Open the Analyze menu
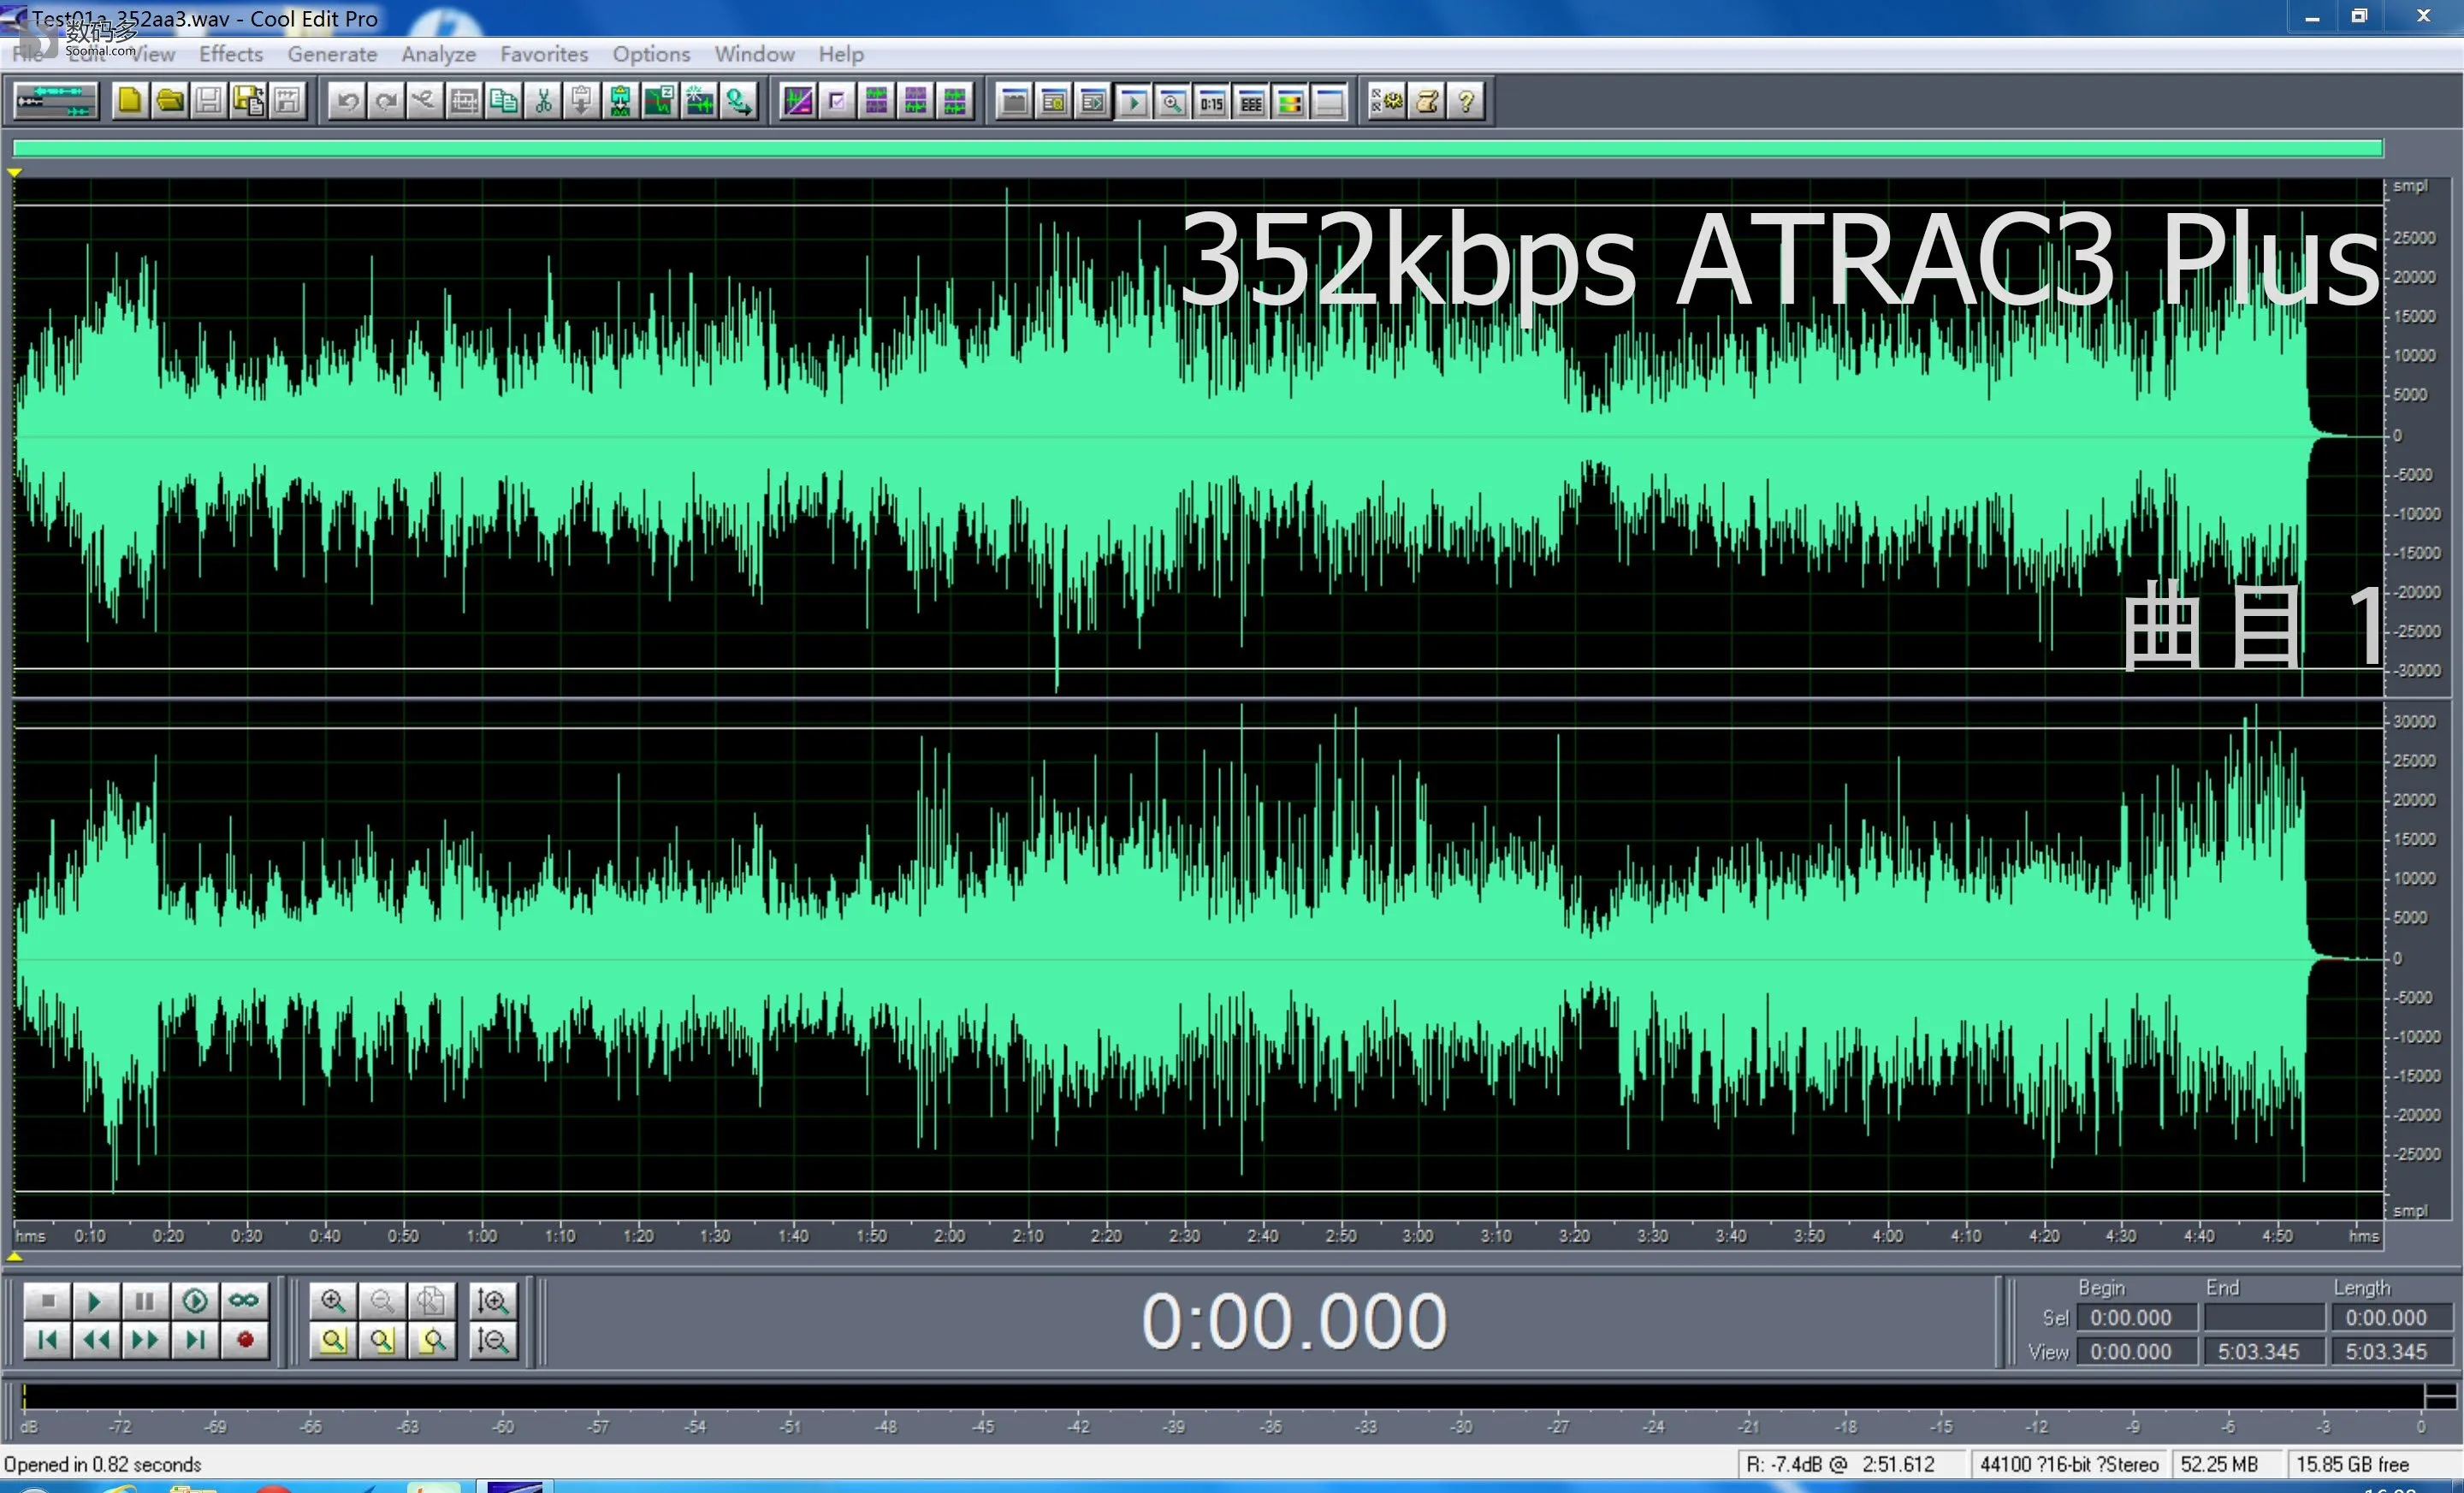Screen dimensions: 2464x1493 pyautogui.click(x=438, y=54)
